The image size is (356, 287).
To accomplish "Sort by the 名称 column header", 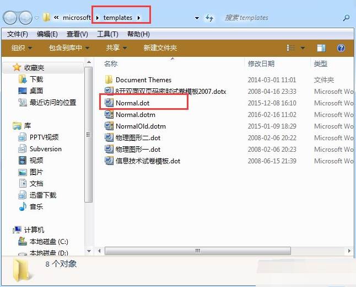I will click(111, 63).
